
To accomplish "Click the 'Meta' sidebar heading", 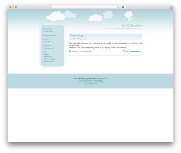I will [45, 52].
